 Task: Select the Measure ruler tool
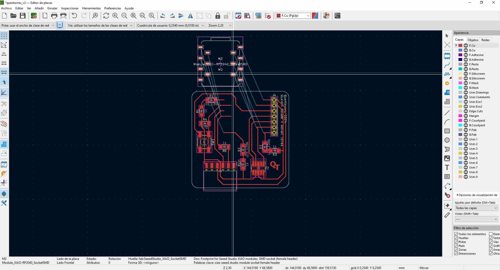(x=447, y=215)
